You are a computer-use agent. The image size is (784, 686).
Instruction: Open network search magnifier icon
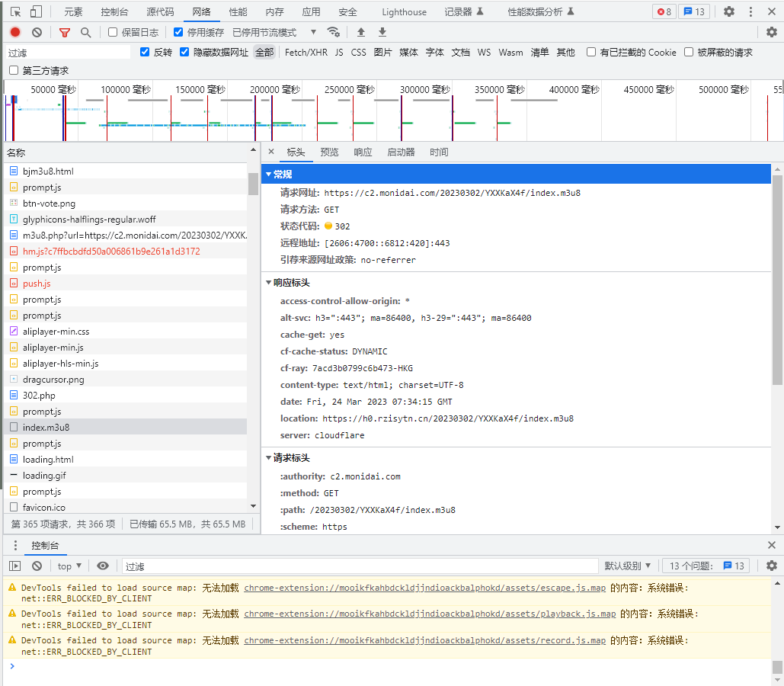click(86, 33)
